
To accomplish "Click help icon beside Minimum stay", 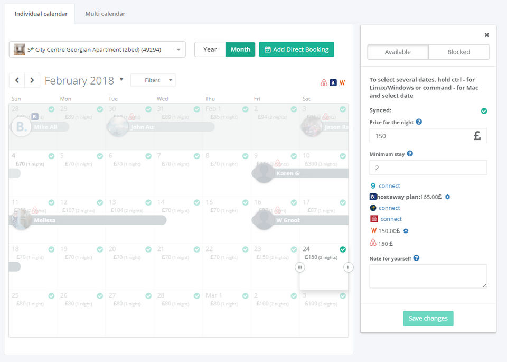I will [x=410, y=154].
